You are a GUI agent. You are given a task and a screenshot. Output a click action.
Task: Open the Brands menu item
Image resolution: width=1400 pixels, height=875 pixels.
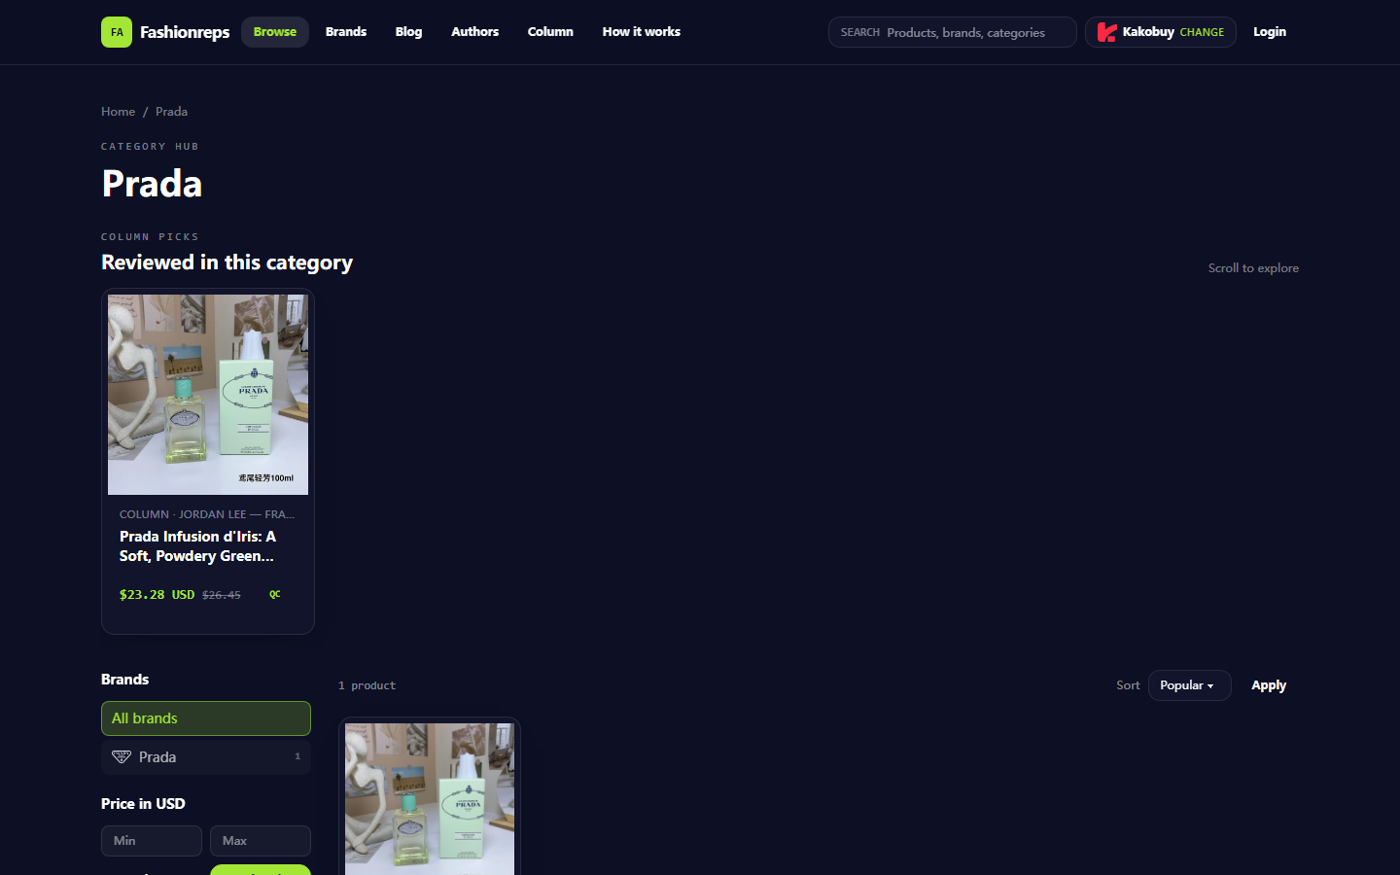[x=346, y=32]
